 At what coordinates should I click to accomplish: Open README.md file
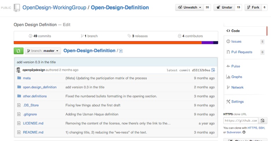[x=33, y=132]
